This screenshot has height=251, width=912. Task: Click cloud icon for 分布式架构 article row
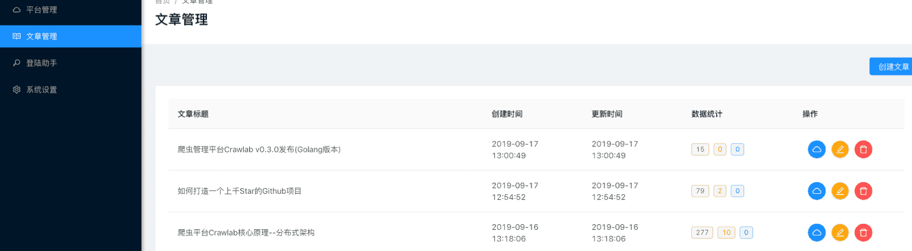click(x=816, y=233)
